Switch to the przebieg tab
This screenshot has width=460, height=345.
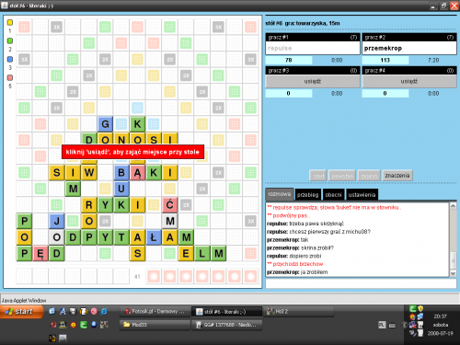[307, 195]
